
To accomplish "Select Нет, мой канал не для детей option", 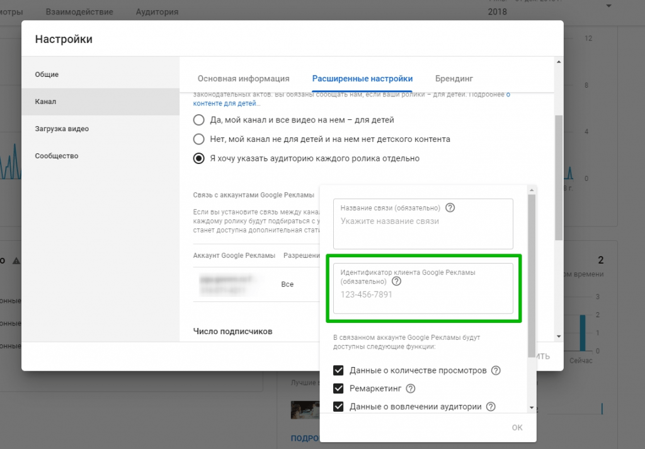I will pyautogui.click(x=198, y=139).
